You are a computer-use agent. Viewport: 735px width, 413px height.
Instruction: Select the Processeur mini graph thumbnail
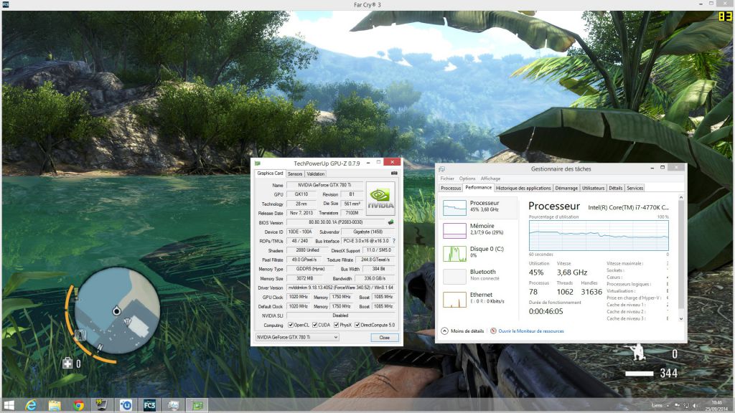[454, 207]
